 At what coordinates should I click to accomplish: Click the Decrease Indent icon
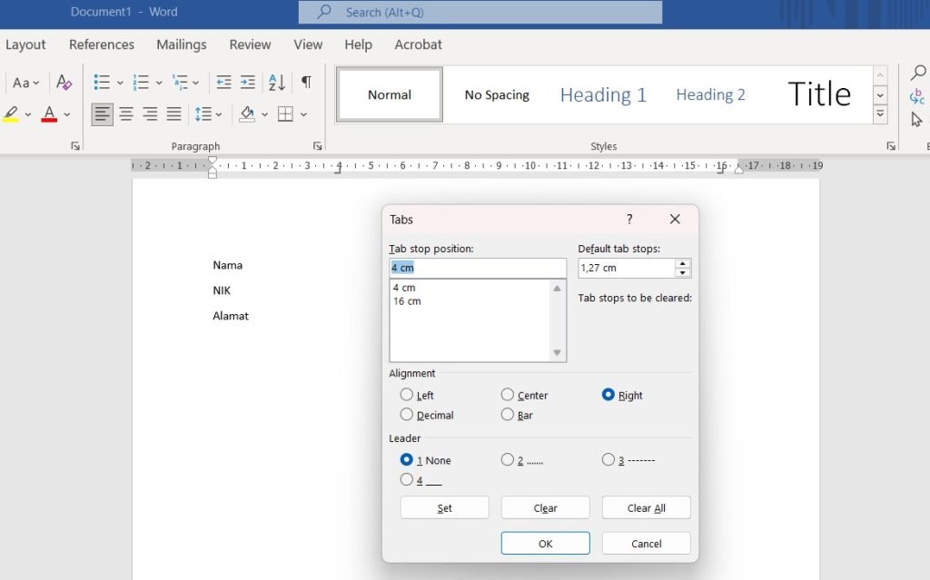223,83
